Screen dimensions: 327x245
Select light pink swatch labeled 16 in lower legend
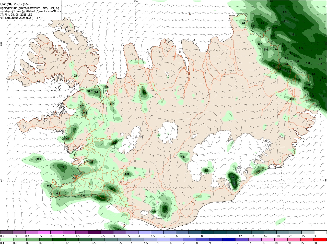point(268,239)
